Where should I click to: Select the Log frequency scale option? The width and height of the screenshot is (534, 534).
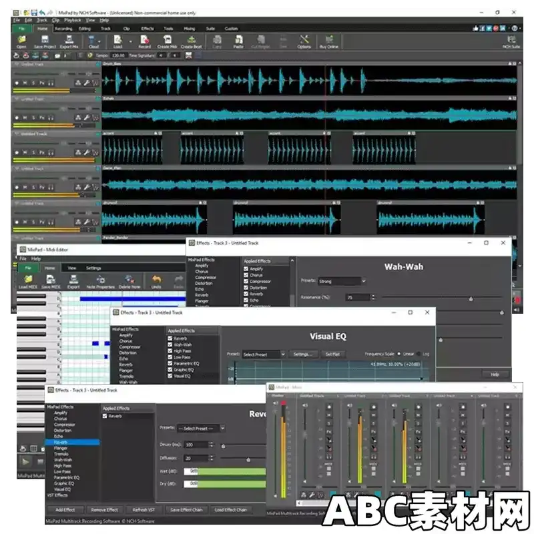[419, 354]
